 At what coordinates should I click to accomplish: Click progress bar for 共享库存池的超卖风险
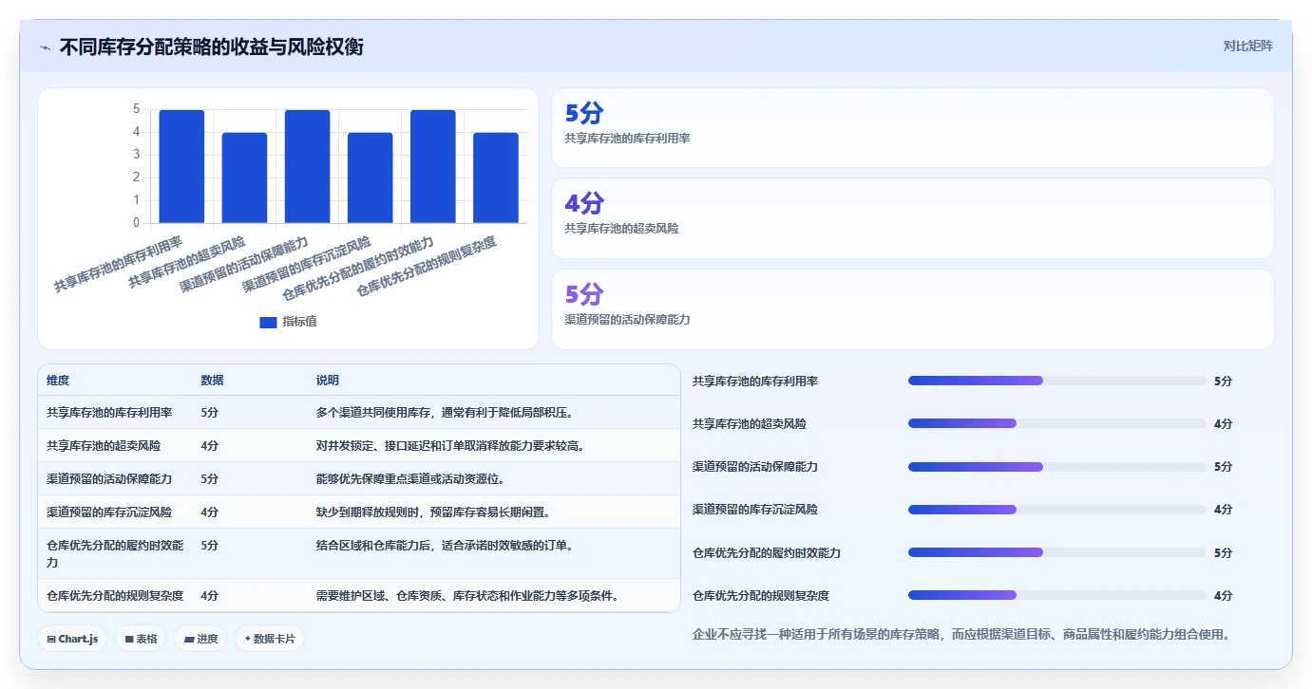tap(1056, 423)
